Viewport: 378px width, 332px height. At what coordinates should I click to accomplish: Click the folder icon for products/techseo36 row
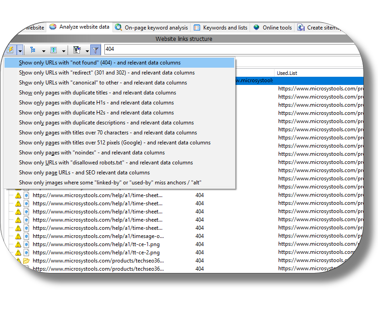point(26,261)
